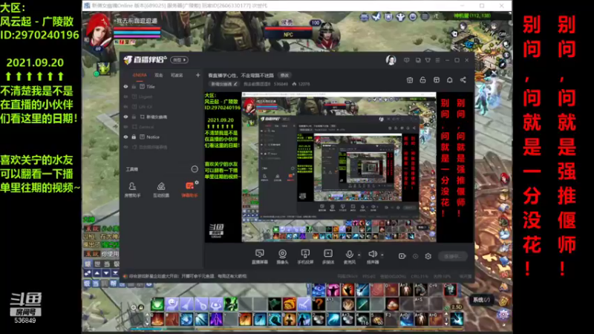Open hamburger menu in companion title bar
The height and width of the screenshot is (334, 594).
point(437,60)
